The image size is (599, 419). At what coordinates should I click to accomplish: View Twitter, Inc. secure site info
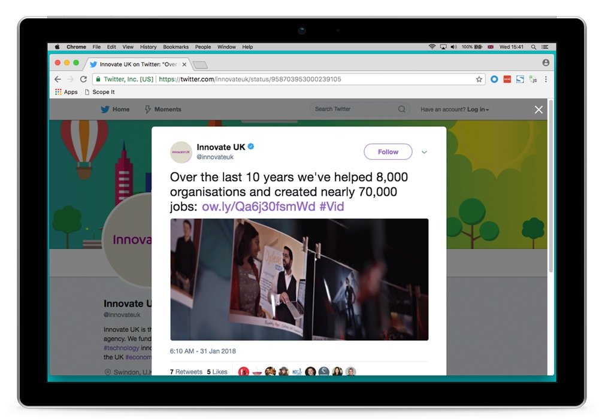(x=125, y=80)
